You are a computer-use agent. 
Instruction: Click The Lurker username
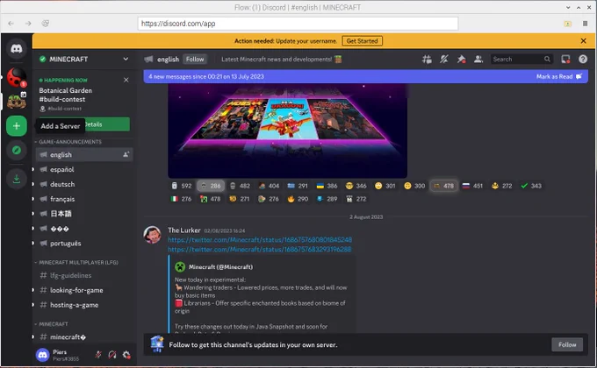[x=183, y=230]
